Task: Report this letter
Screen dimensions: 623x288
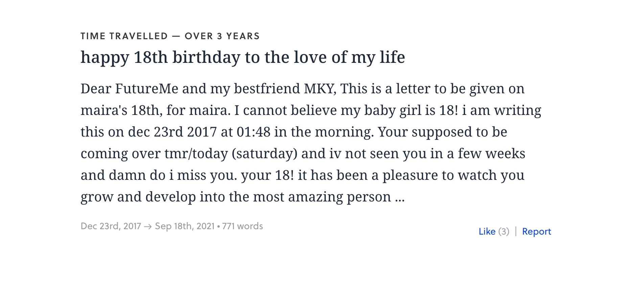Action: click(536, 232)
